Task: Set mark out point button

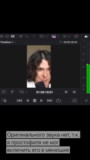Action: click(x=74, y=92)
